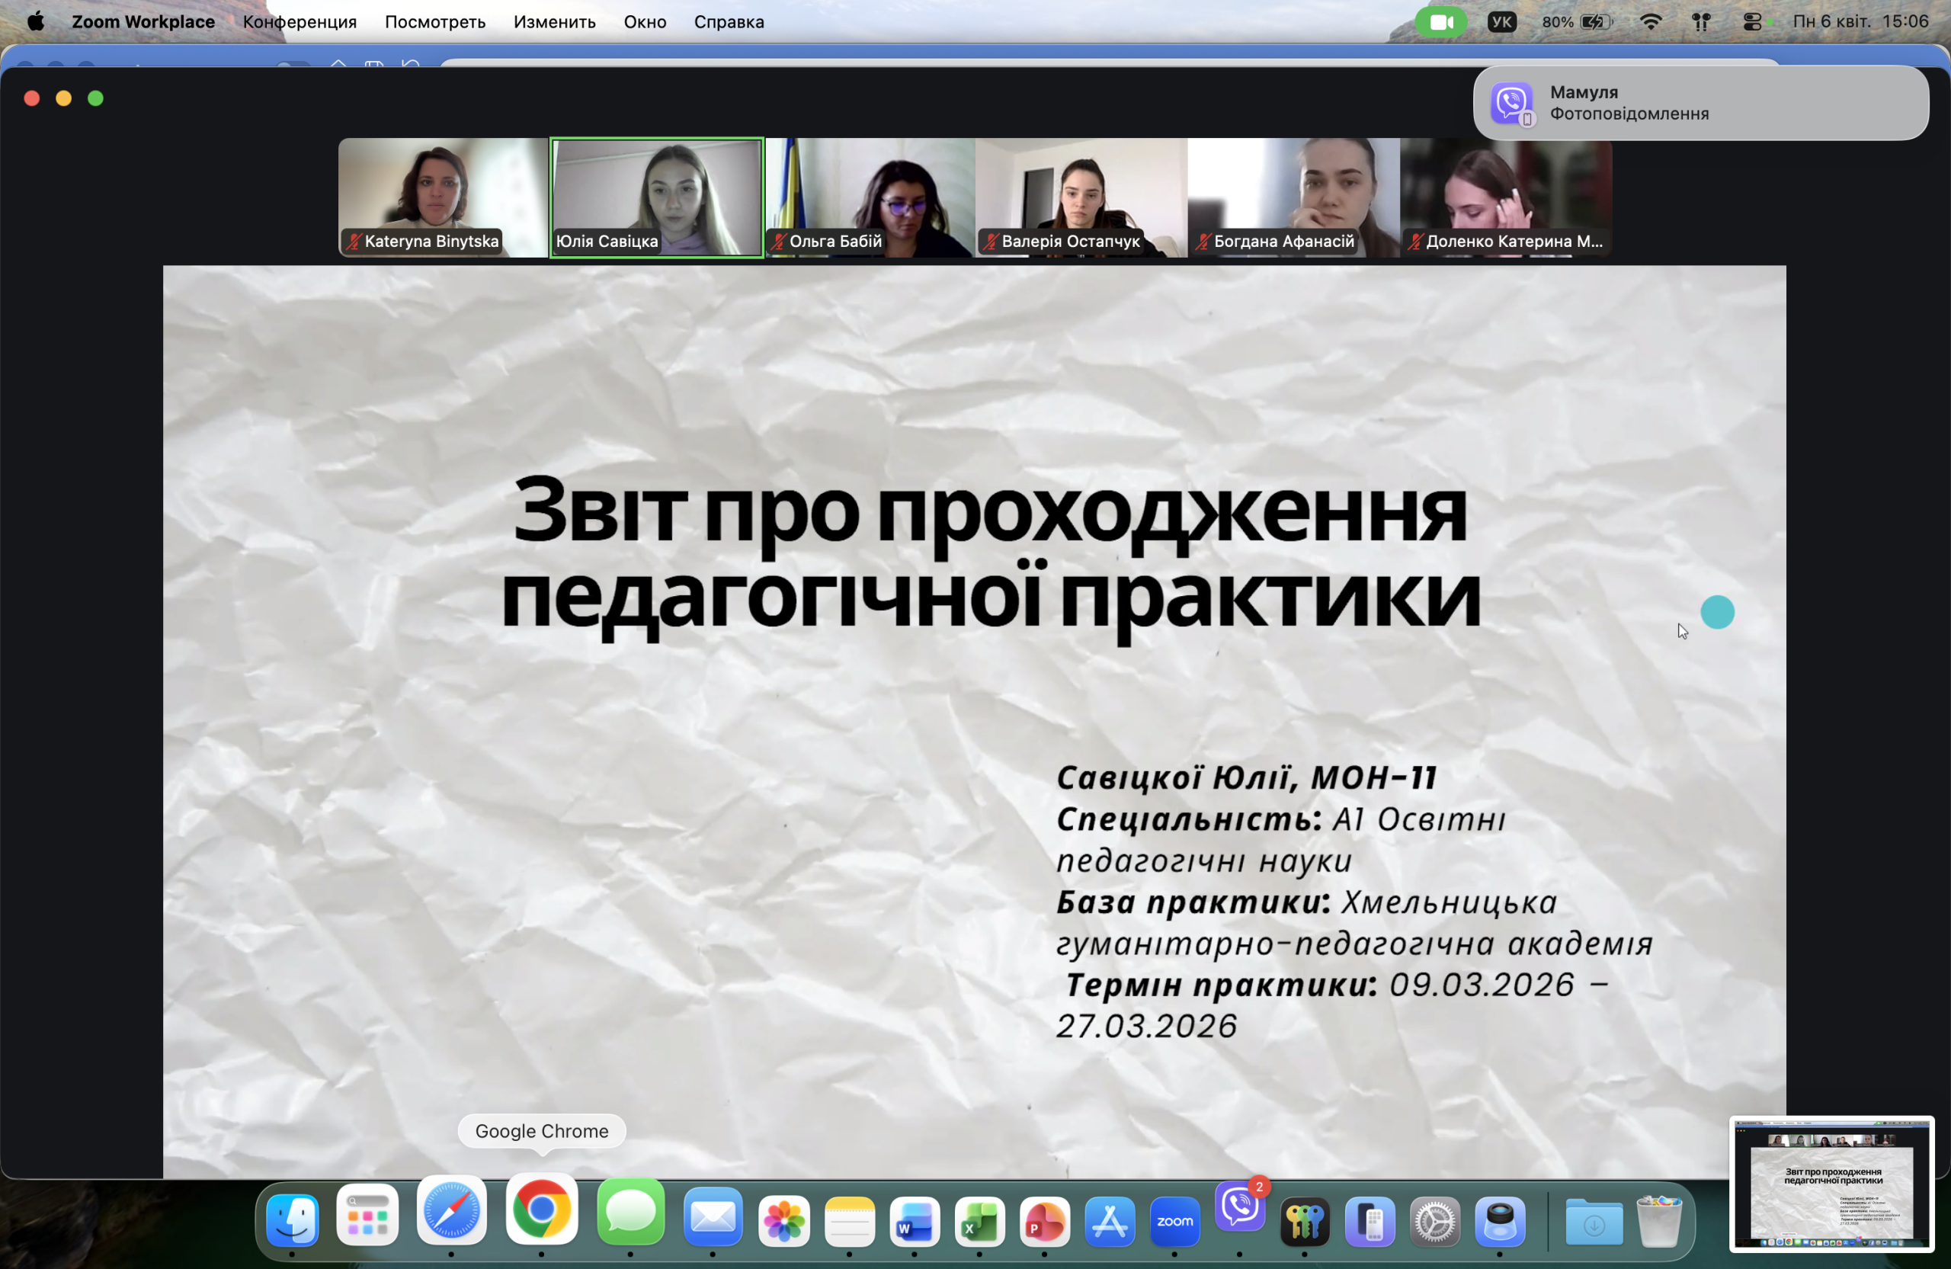This screenshot has width=1951, height=1269.
Task: Open Microsoft Excel from dock
Action: click(x=979, y=1222)
